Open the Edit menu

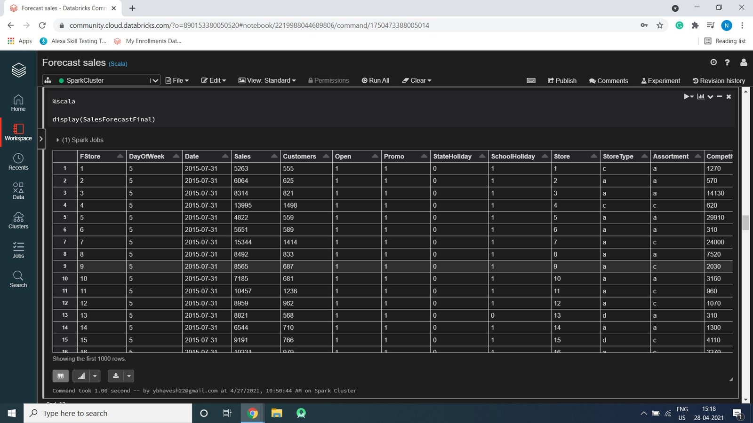click(213, 80)
